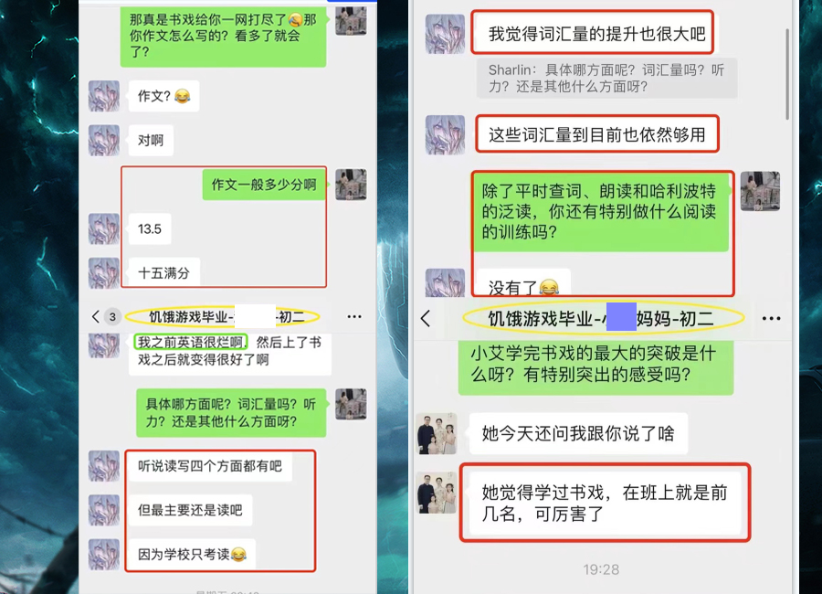Tap the 19:28 timestamp
The width and height of the screenshot is (822, 594).
point(601,569)
